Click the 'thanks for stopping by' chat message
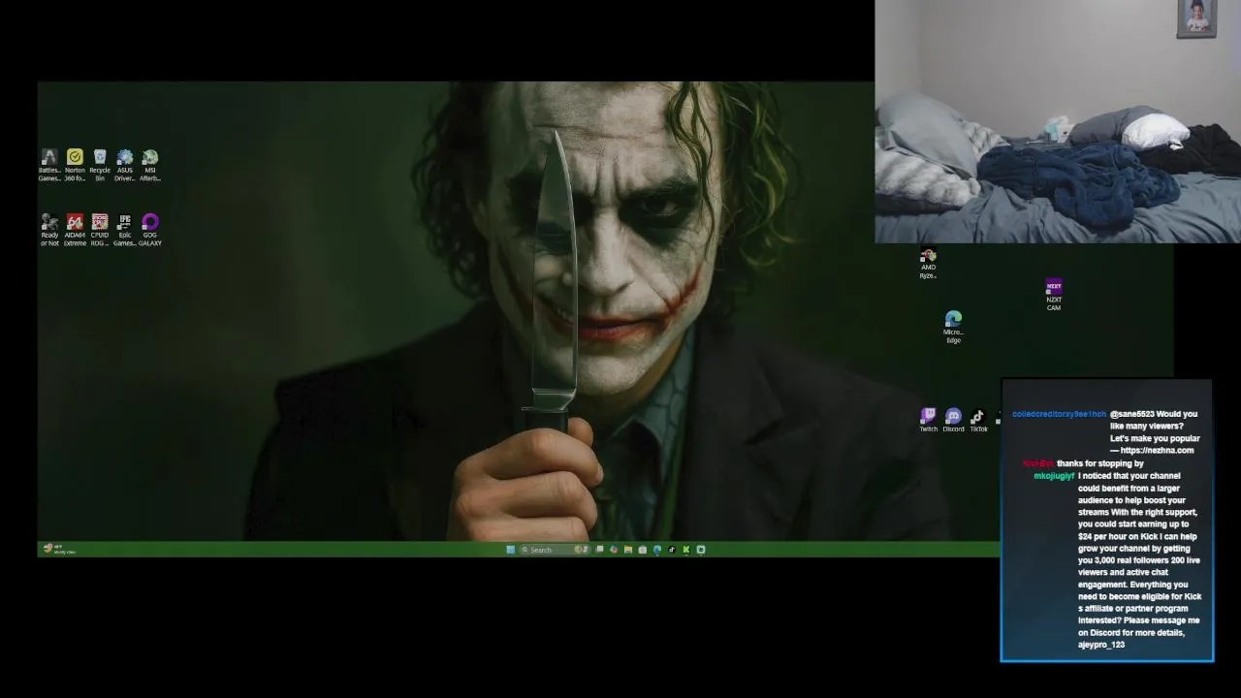 click(1100, 463)
